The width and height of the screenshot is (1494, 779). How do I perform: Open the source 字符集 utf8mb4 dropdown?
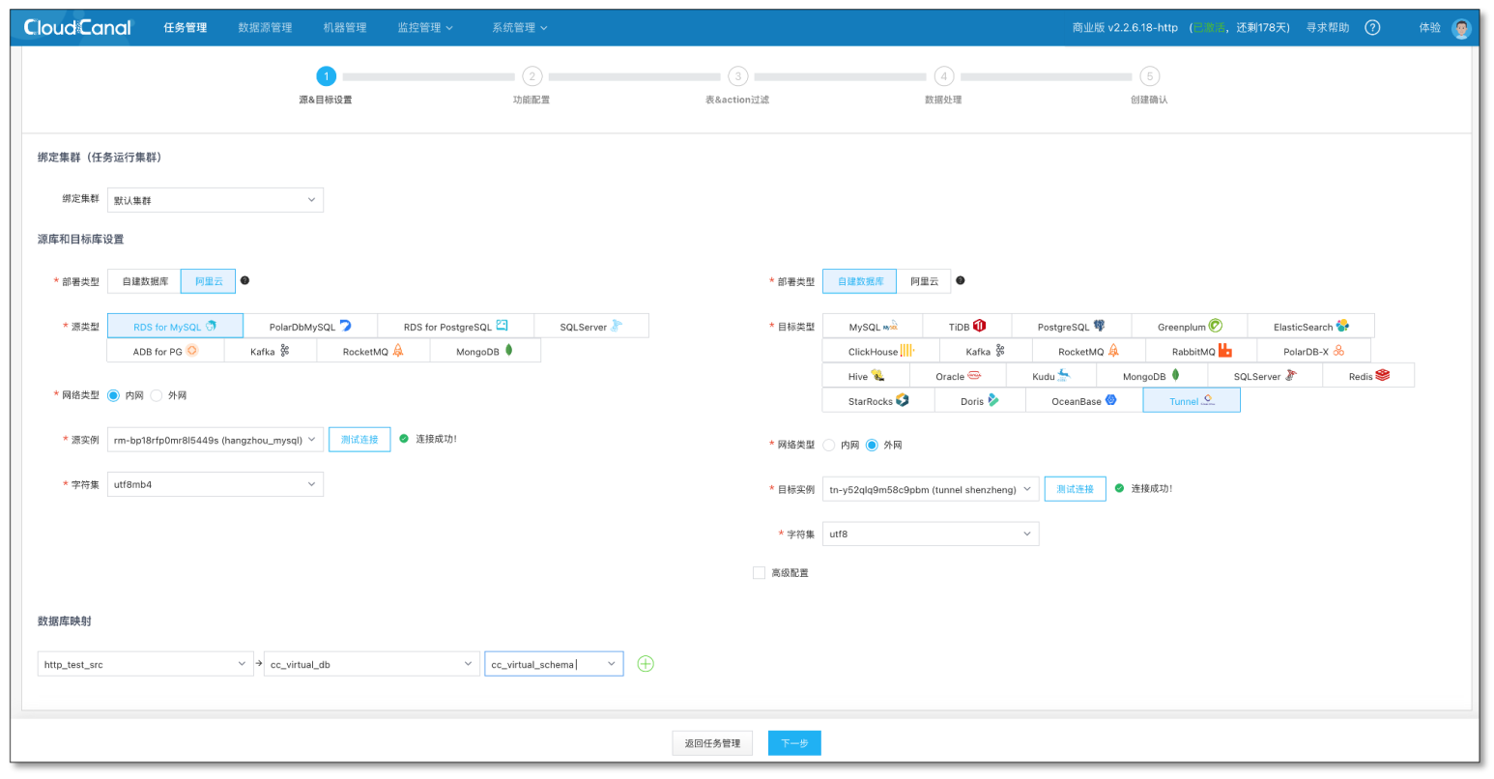(x=215, y=484)
